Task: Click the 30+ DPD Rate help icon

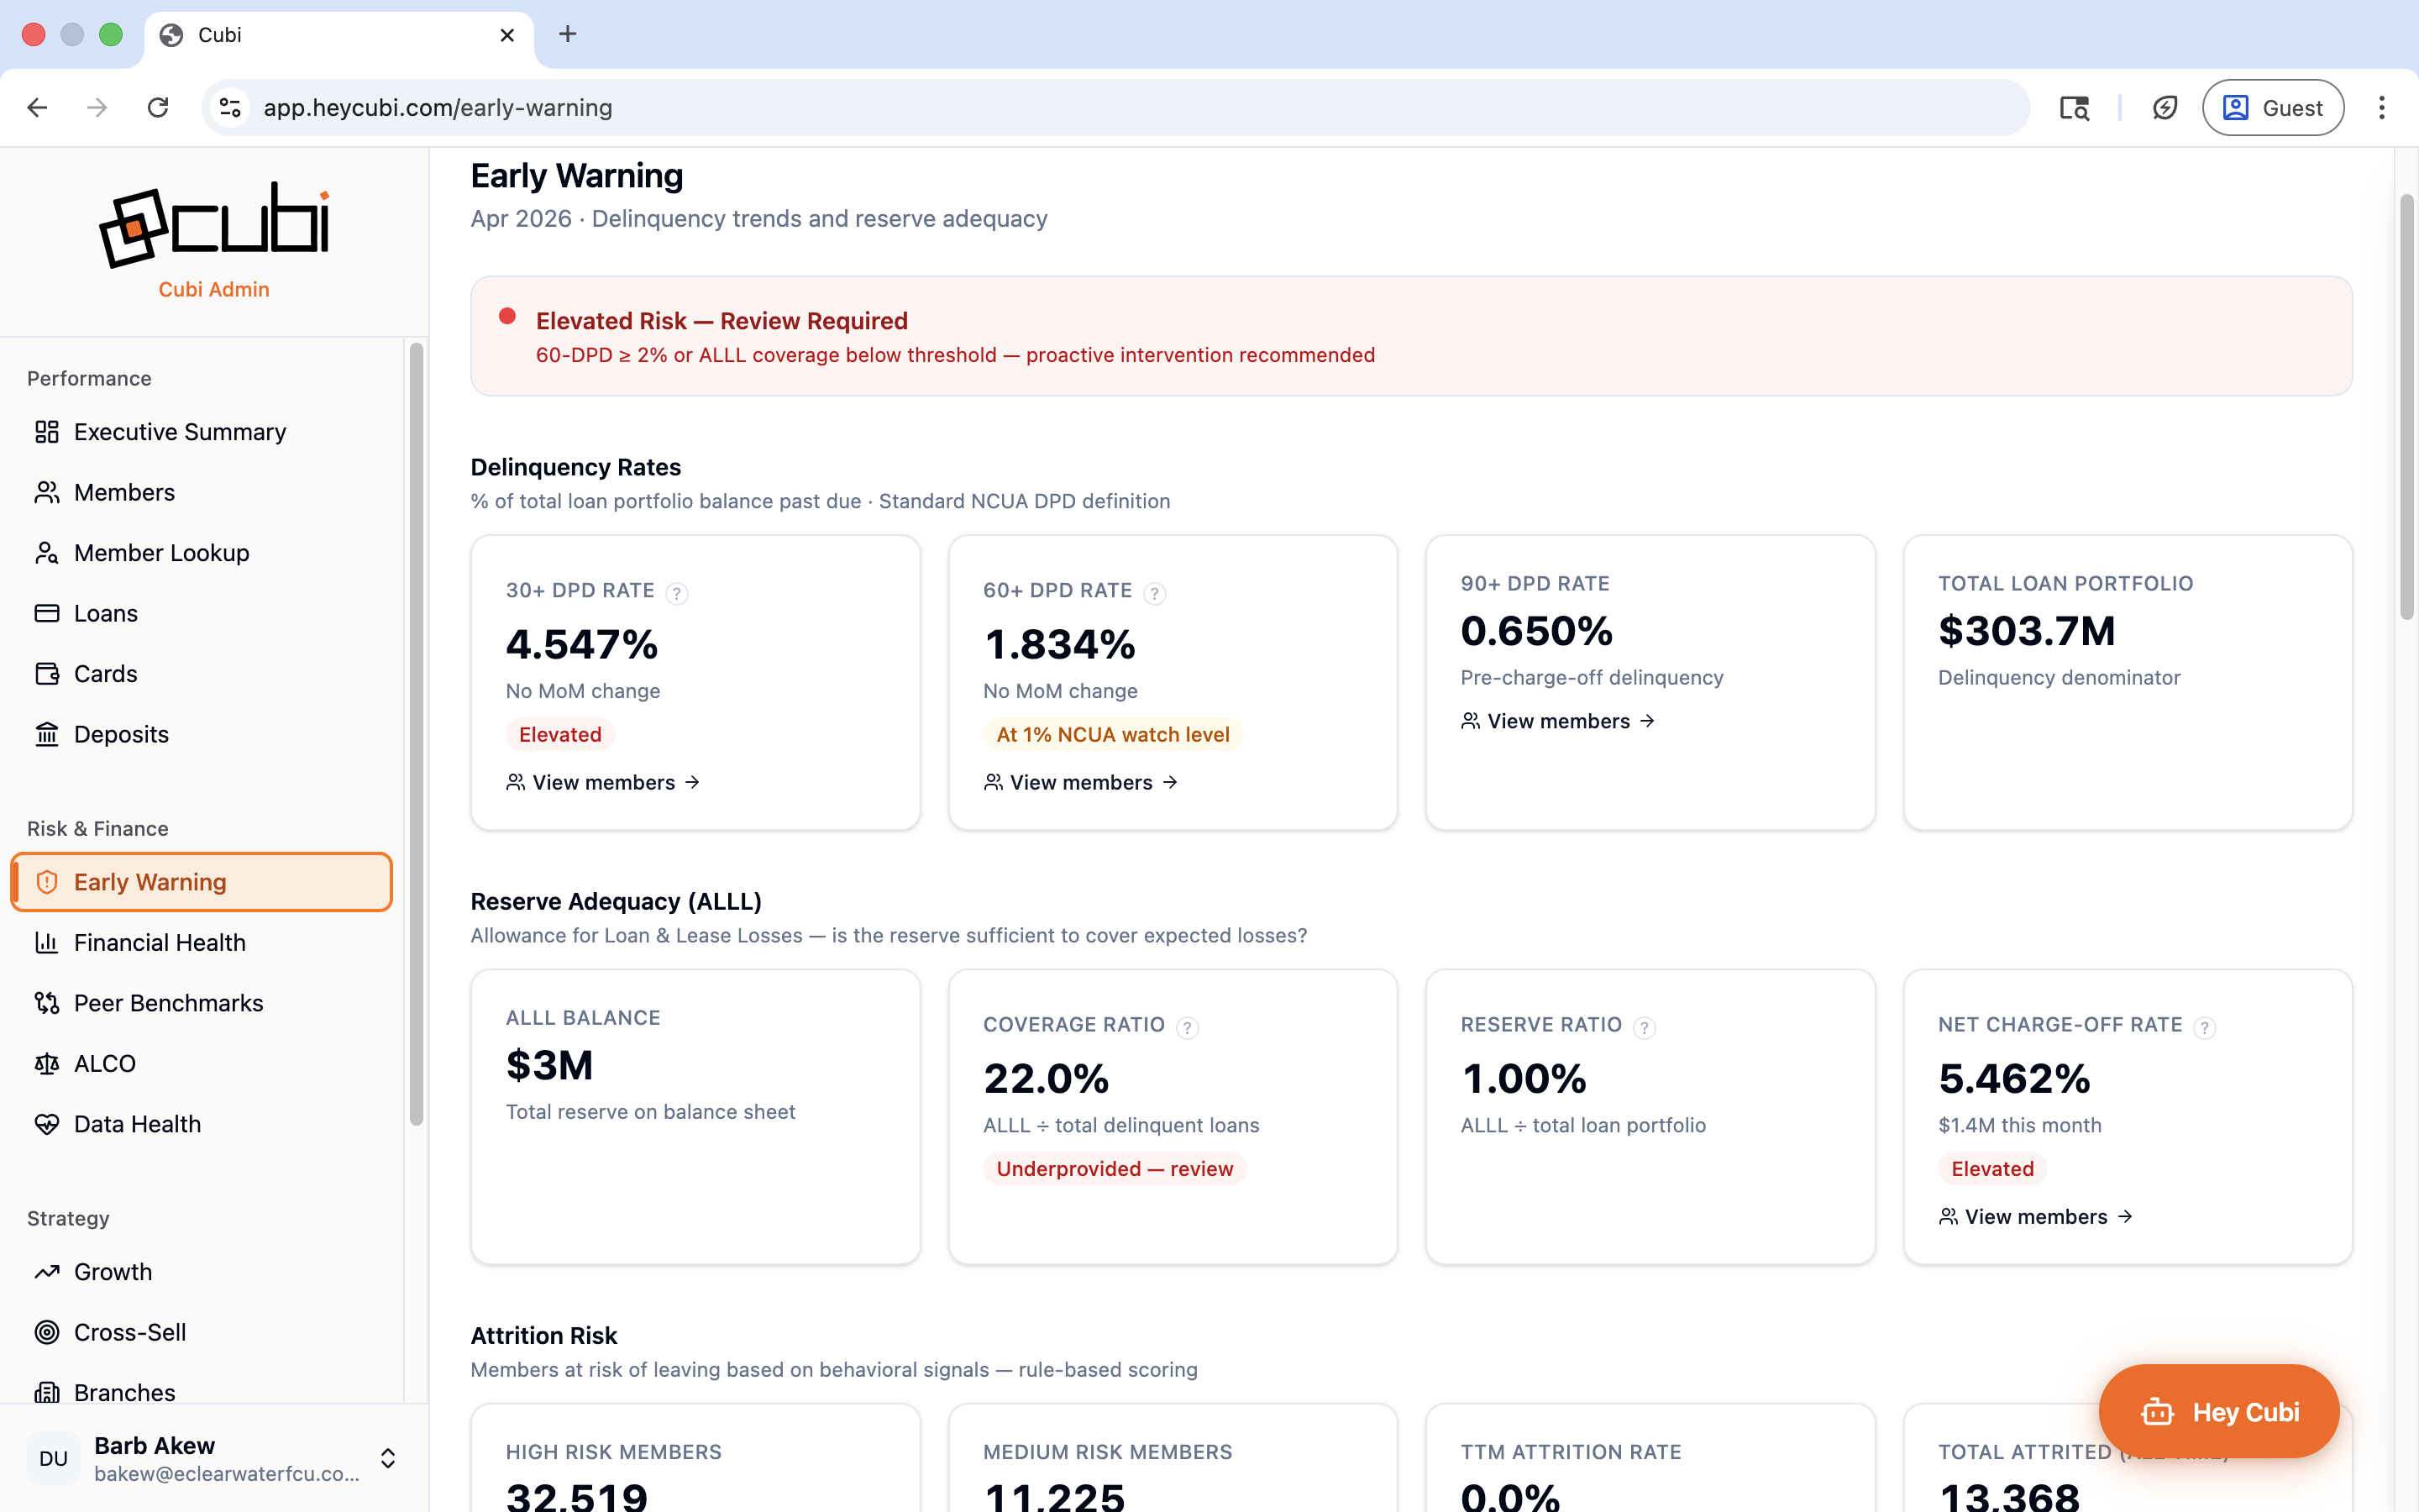Action: (x=677, y=593)
